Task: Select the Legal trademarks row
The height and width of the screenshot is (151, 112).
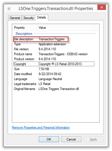Action: point(54,84)
